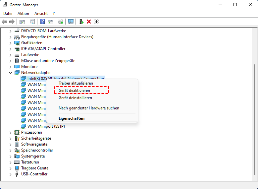Toggle the action pane toolbar icon

[50, 22]
